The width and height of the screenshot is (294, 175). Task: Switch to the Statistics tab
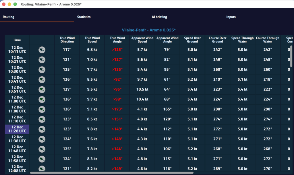click(x=84, y=17)
